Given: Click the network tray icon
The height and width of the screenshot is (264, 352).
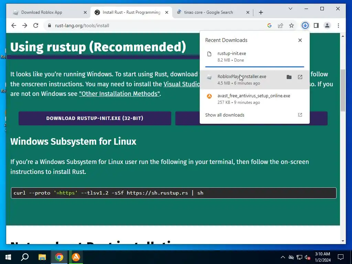Looking at the screenshot, I should 299,257.
